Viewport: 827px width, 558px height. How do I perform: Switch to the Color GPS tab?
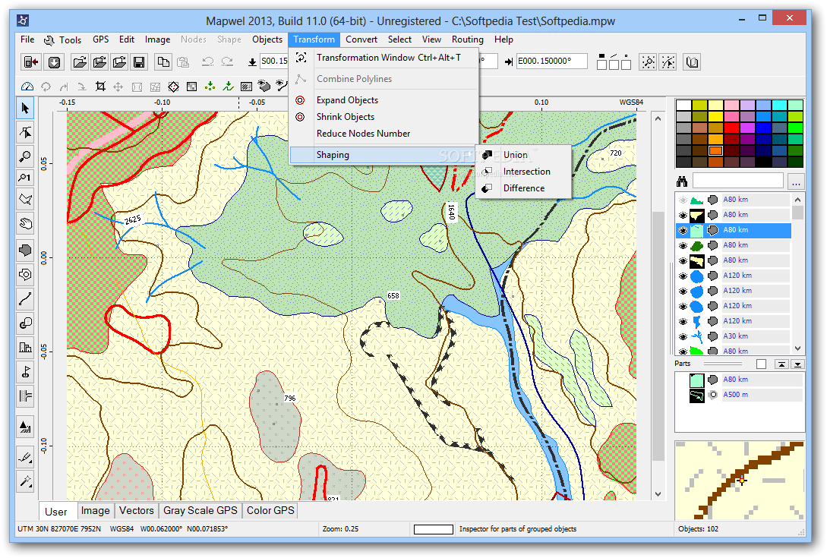[x=270, y=510]
